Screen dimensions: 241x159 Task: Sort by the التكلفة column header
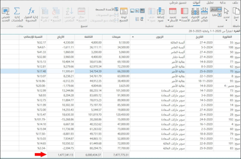coord(89,37)
